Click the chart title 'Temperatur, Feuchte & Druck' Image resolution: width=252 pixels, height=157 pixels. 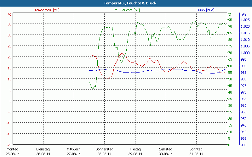coord(130,3)
